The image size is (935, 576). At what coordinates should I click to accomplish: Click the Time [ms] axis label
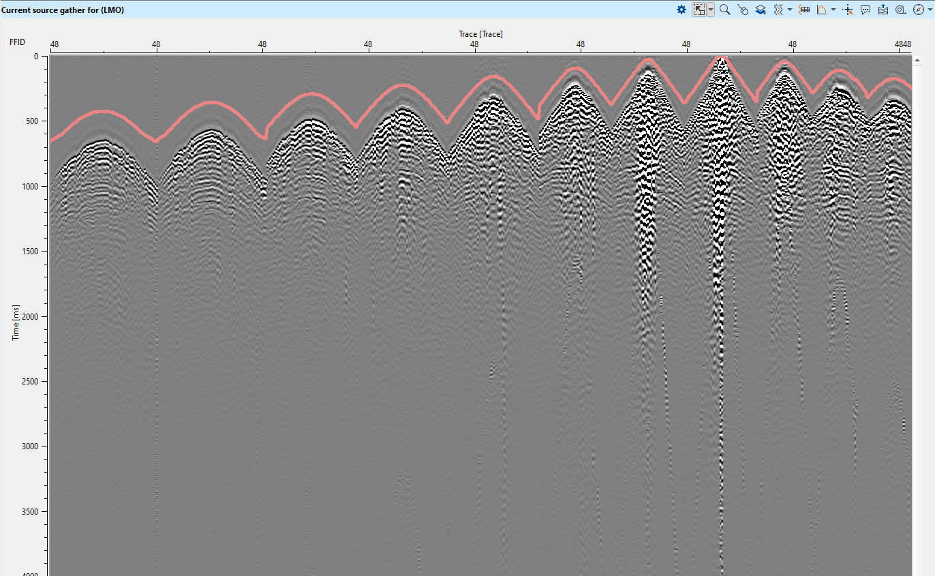click(x=16, y=322)
